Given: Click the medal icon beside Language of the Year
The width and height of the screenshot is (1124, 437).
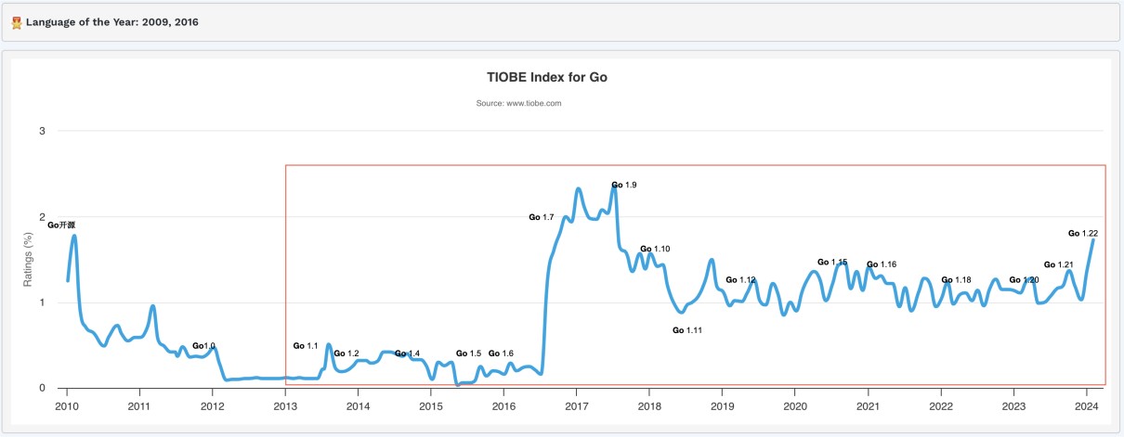Looking at the screenshot, I should [x=17, y=22].
